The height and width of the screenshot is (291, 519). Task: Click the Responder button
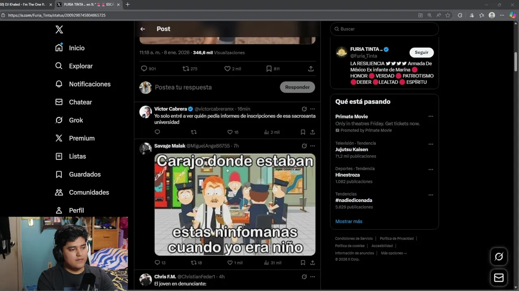297,87
